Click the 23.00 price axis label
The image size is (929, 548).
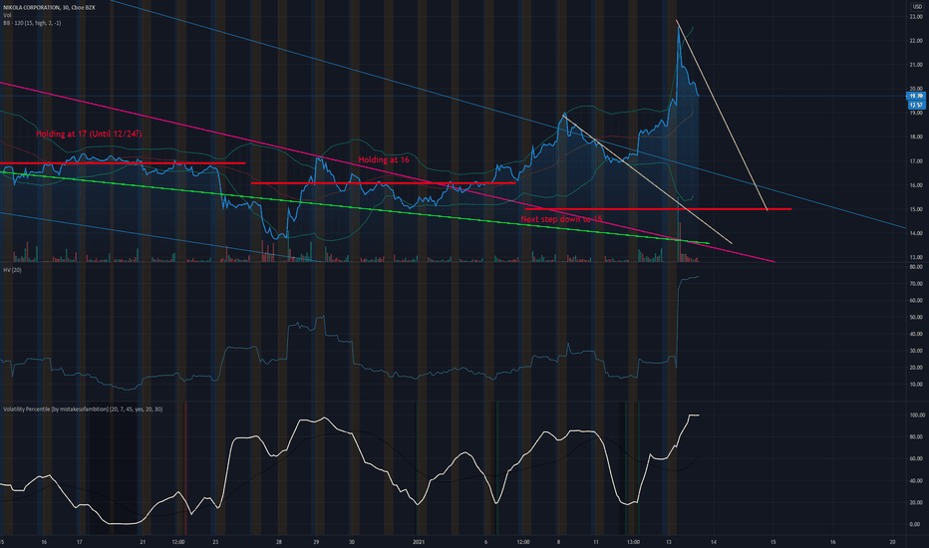(x=915, y=17)
